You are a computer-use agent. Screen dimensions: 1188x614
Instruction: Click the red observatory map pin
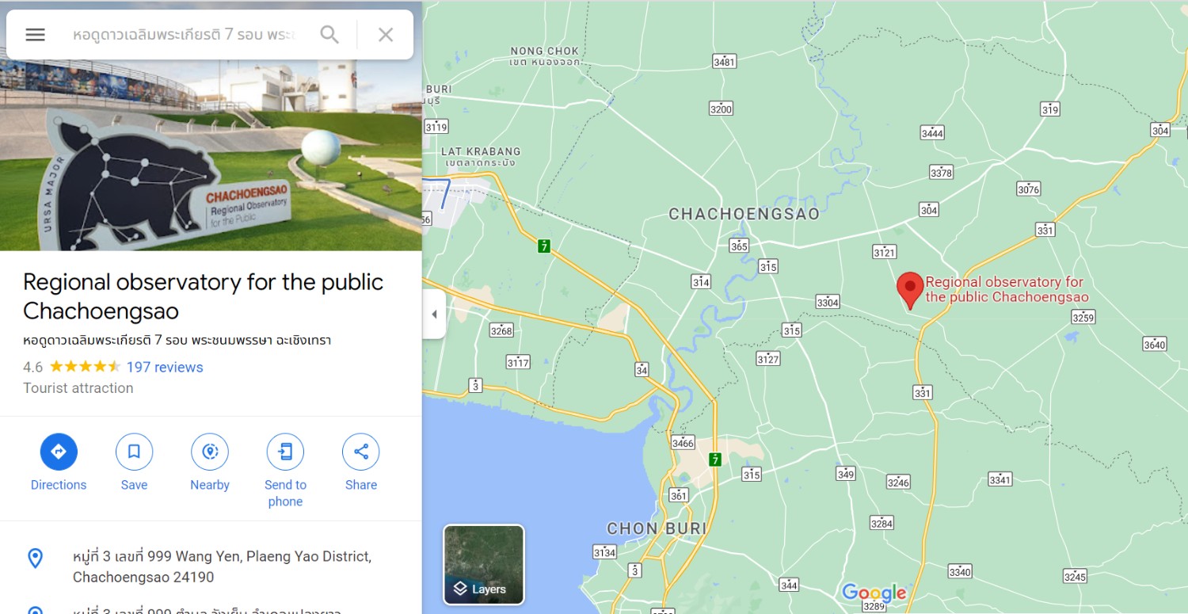(x=910, y=290)
